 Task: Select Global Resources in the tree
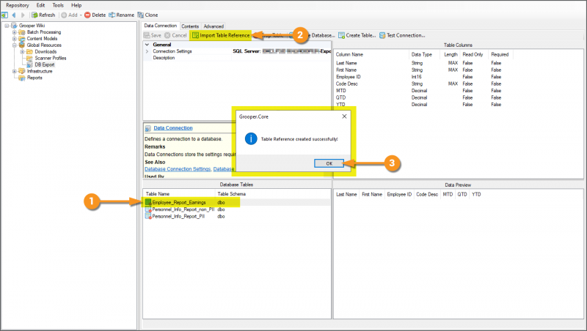pos(44,45)
